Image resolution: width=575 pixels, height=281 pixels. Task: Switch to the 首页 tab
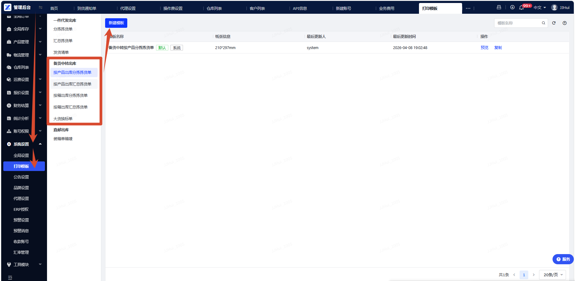(54, 8)
